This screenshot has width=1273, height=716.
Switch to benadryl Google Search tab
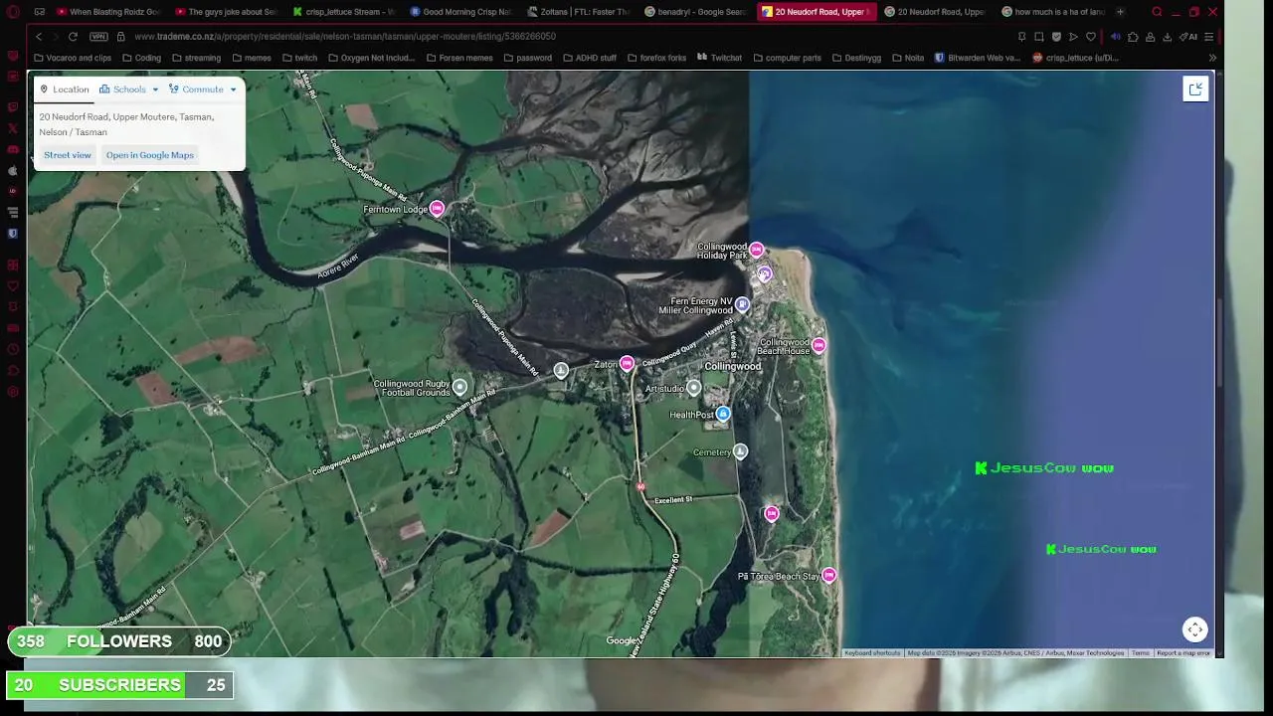coord(695,12)
